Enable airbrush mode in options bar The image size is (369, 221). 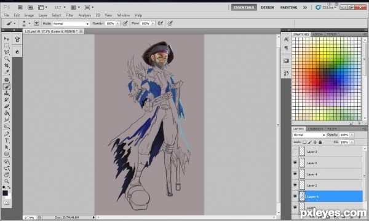click(x=161, y=23)
